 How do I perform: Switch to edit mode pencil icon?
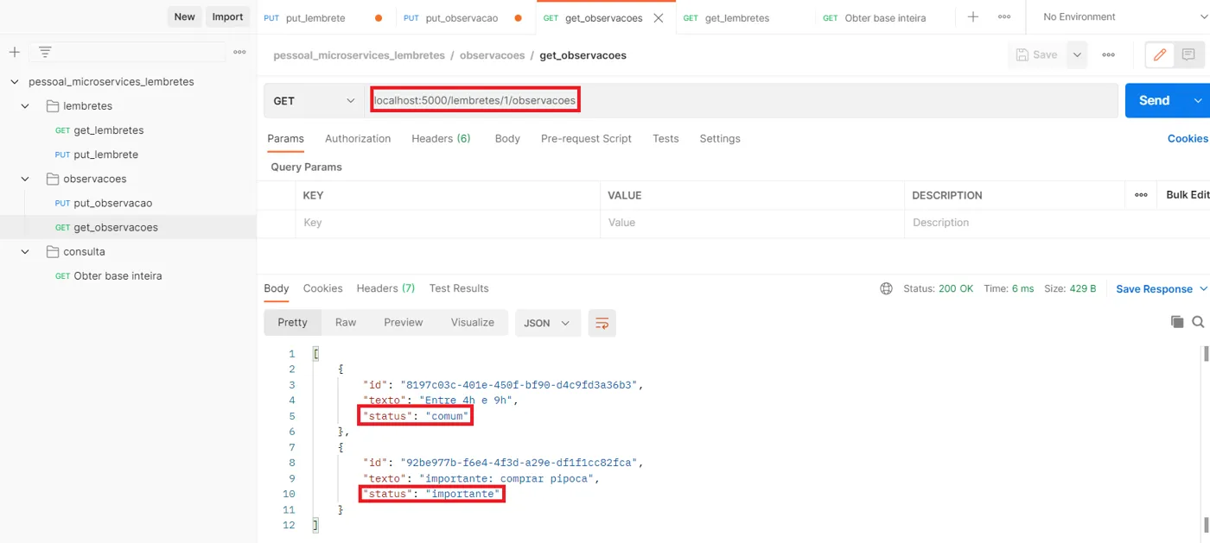[1160, 54]
